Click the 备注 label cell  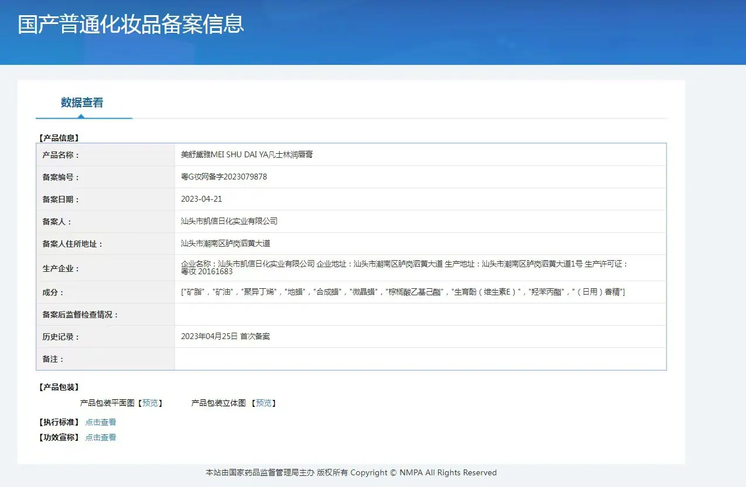[106, 359]
